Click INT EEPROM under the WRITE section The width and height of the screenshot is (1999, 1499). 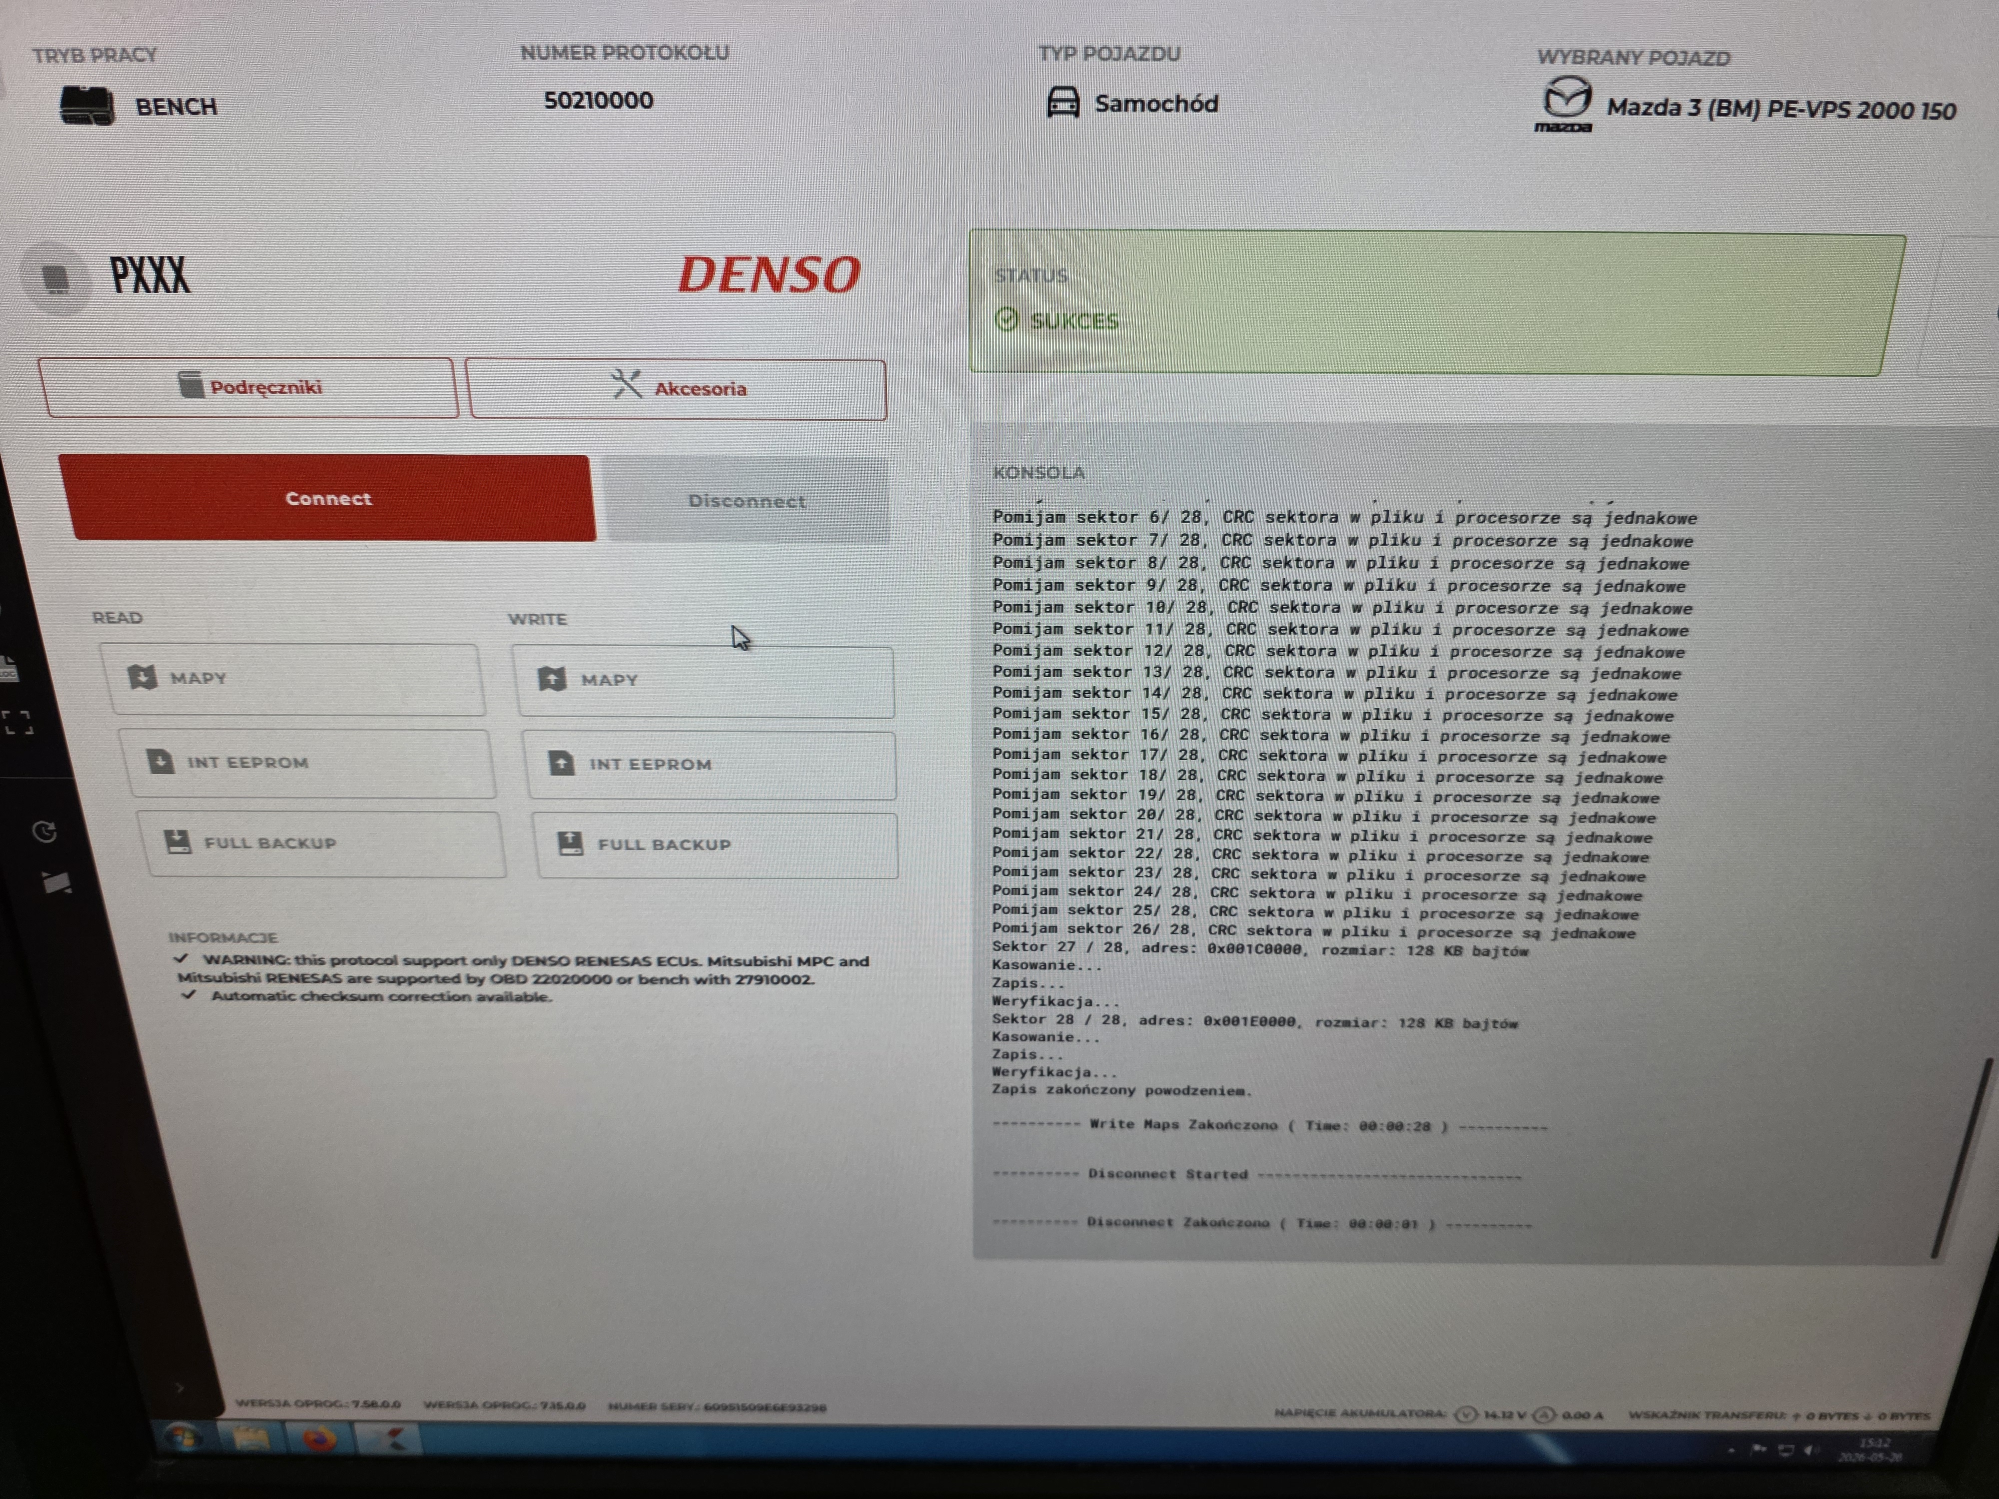[x=710, y=764]
